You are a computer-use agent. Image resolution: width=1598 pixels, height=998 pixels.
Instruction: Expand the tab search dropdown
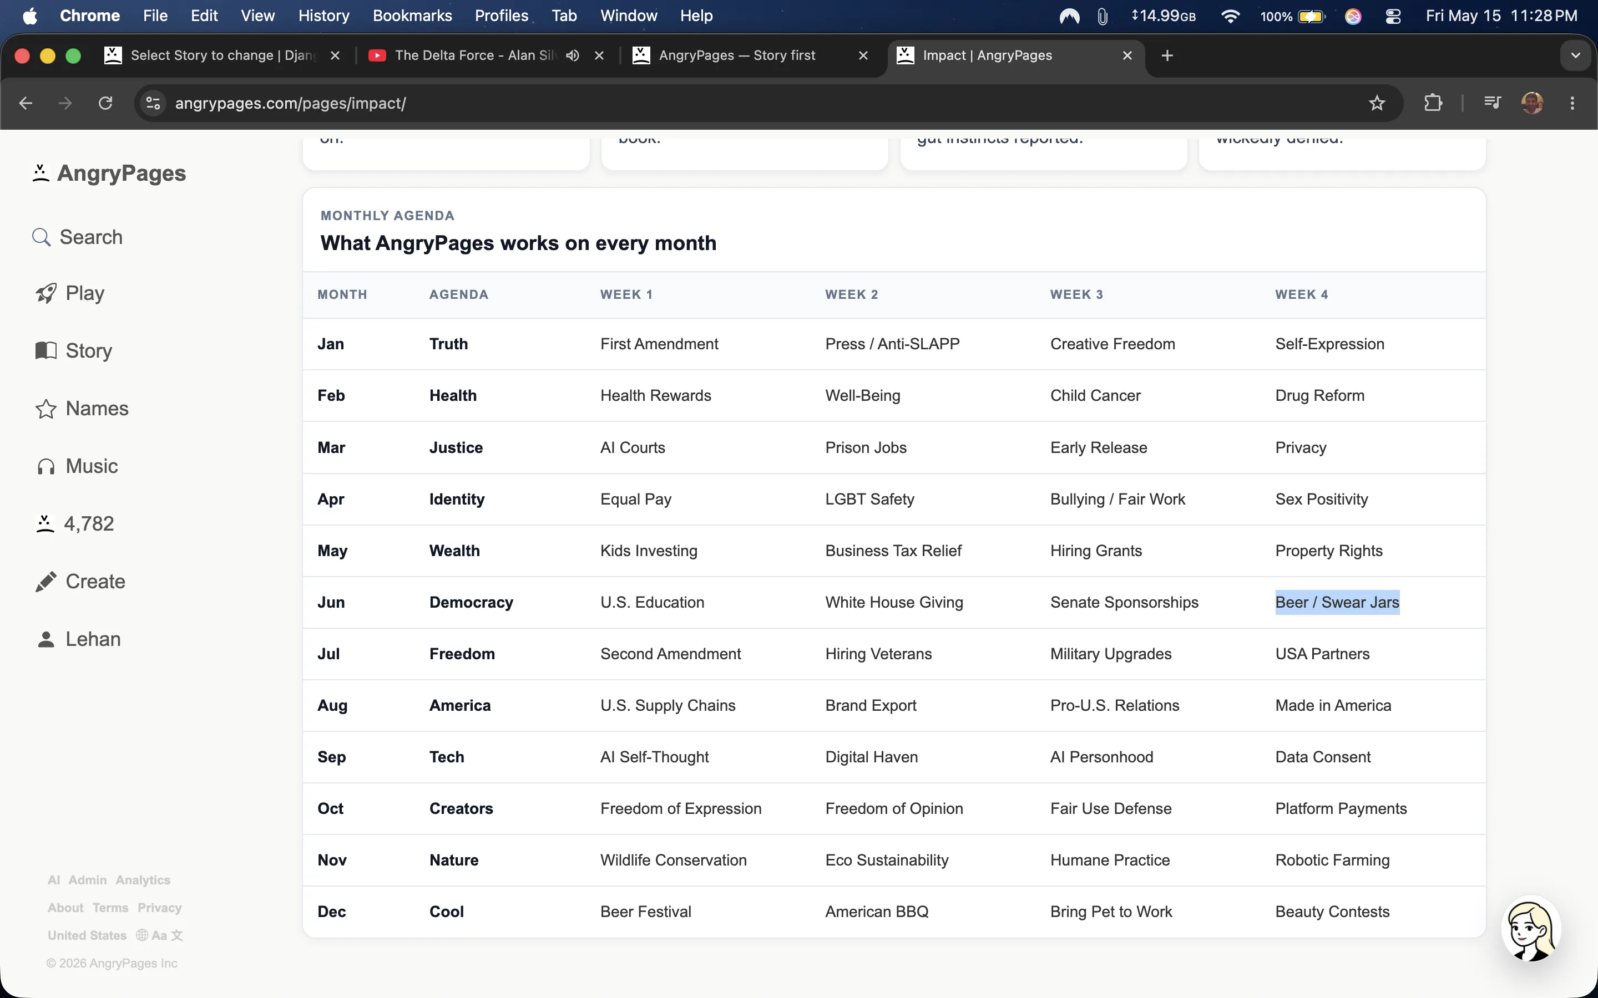1576,55
